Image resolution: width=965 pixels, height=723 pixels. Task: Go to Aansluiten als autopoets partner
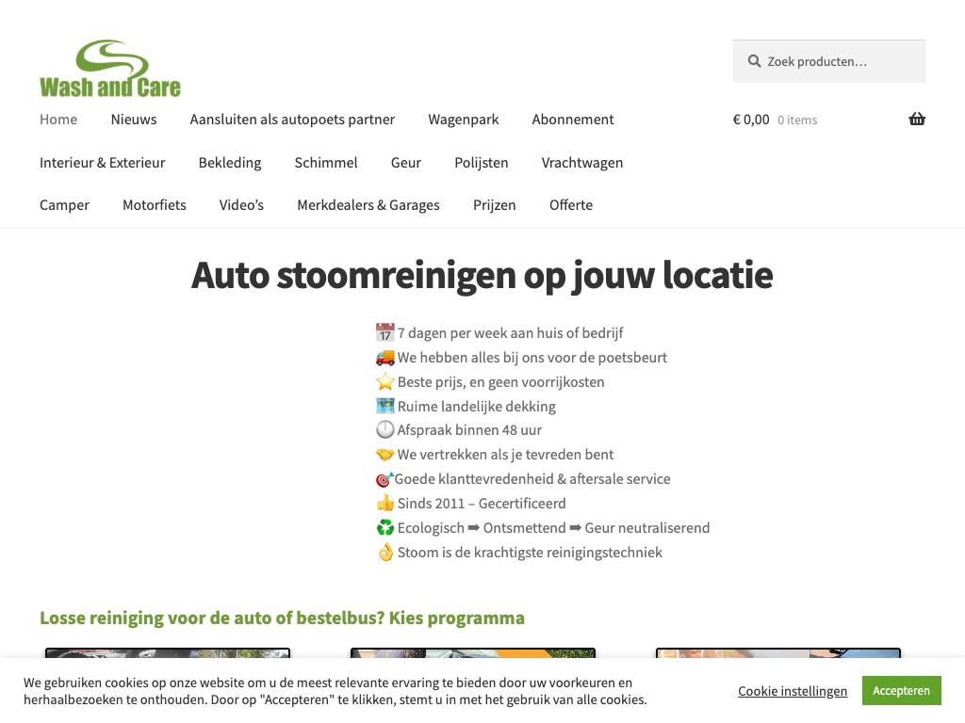[292, 120]
